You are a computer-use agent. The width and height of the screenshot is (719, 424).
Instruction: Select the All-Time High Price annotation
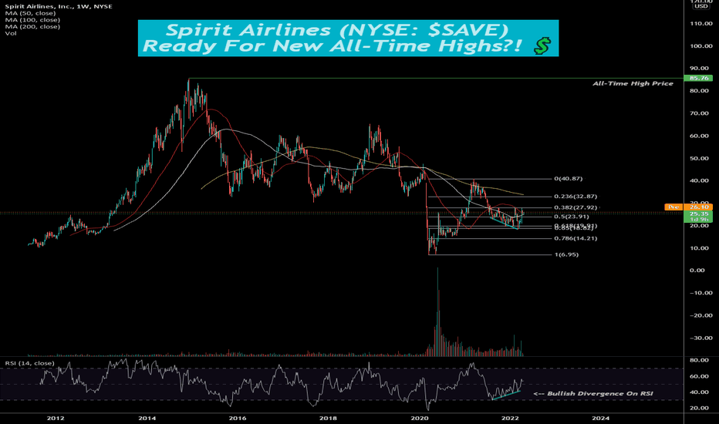(x=633, y=83)
